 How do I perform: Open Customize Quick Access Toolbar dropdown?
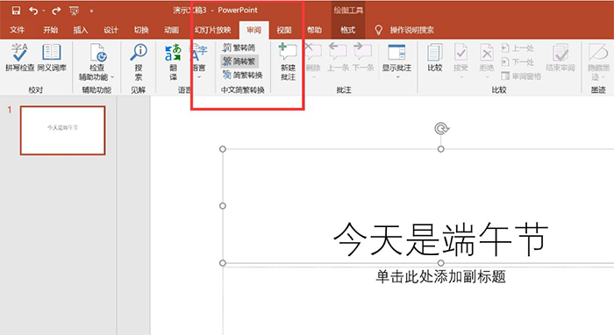coord(91,11)
